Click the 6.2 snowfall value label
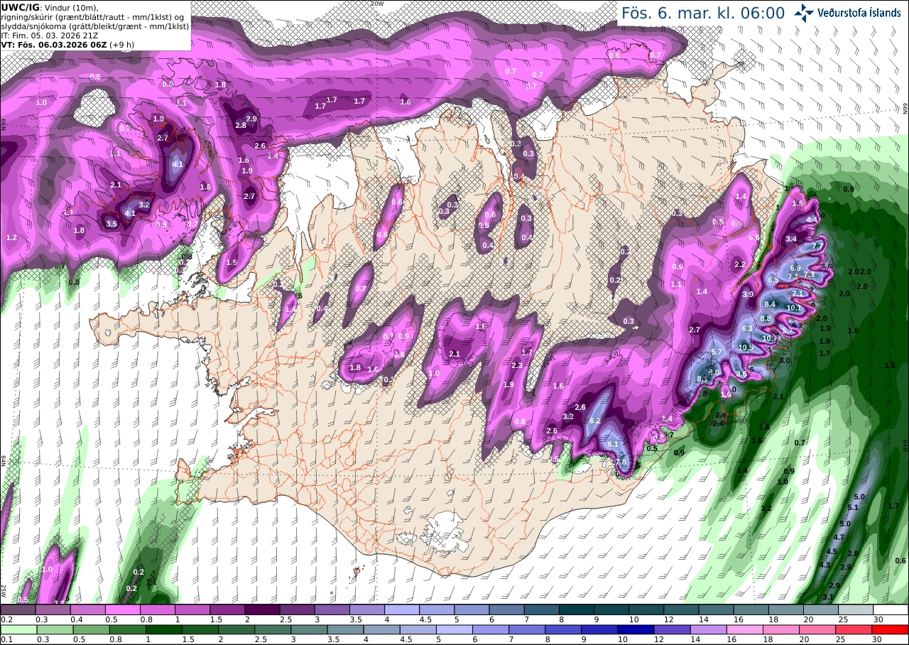 click(595, 421)
